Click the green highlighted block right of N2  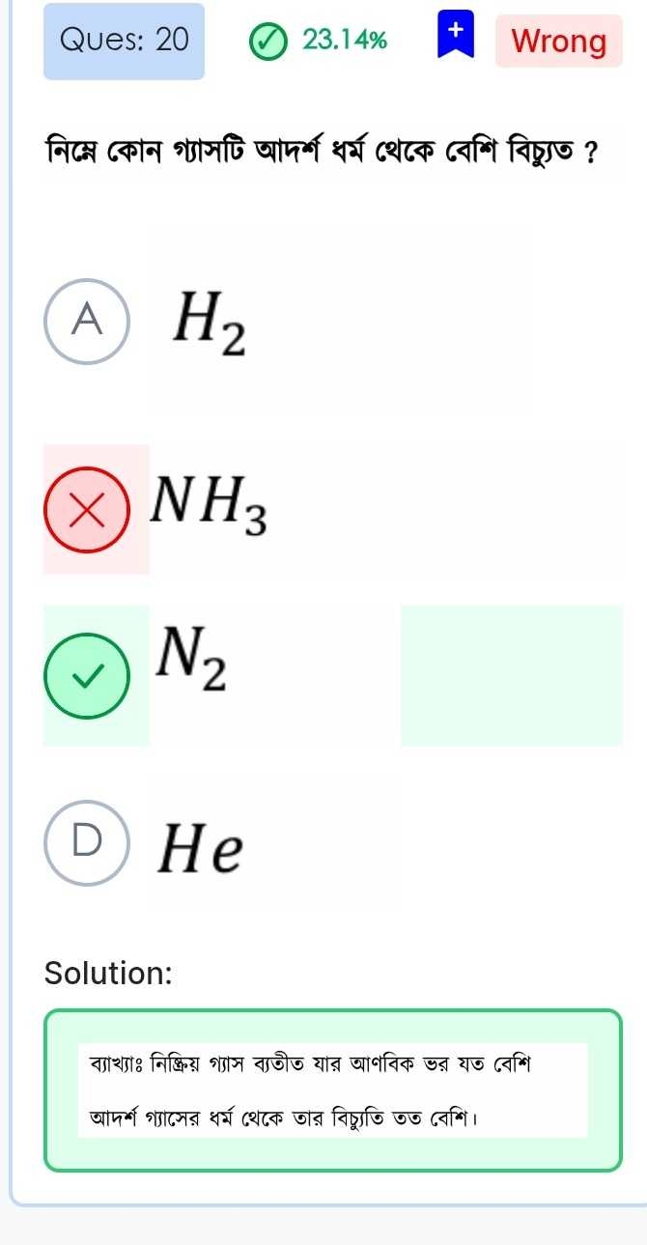tap(511, 675)
